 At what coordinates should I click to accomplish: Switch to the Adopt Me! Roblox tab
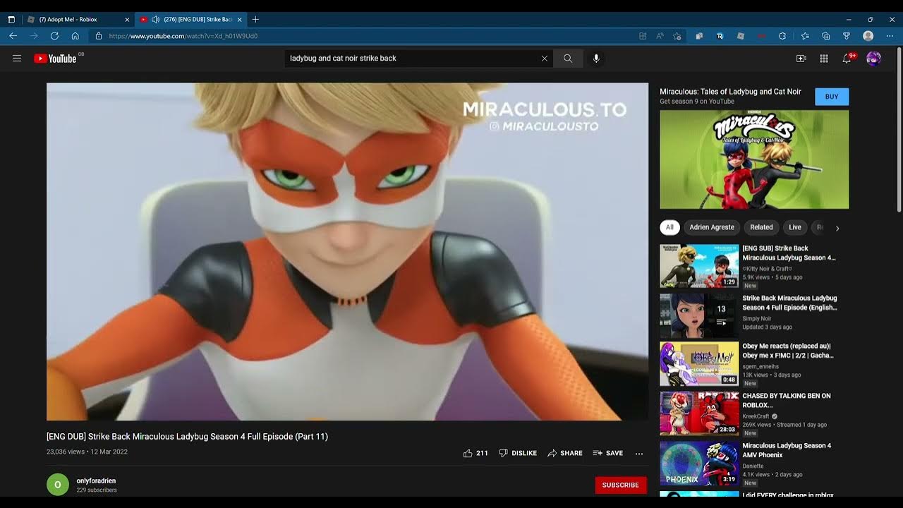point(76,20)
